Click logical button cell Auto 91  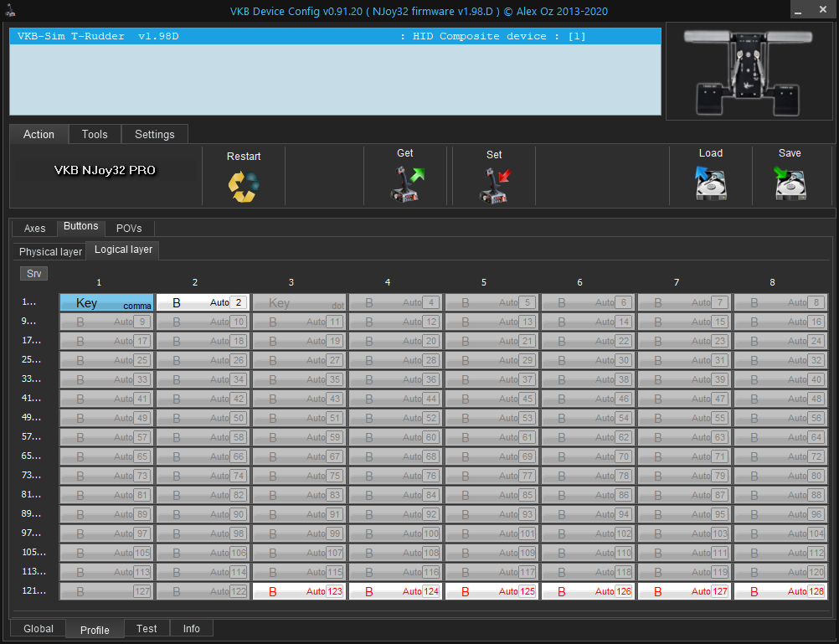(x=299, y=514)
